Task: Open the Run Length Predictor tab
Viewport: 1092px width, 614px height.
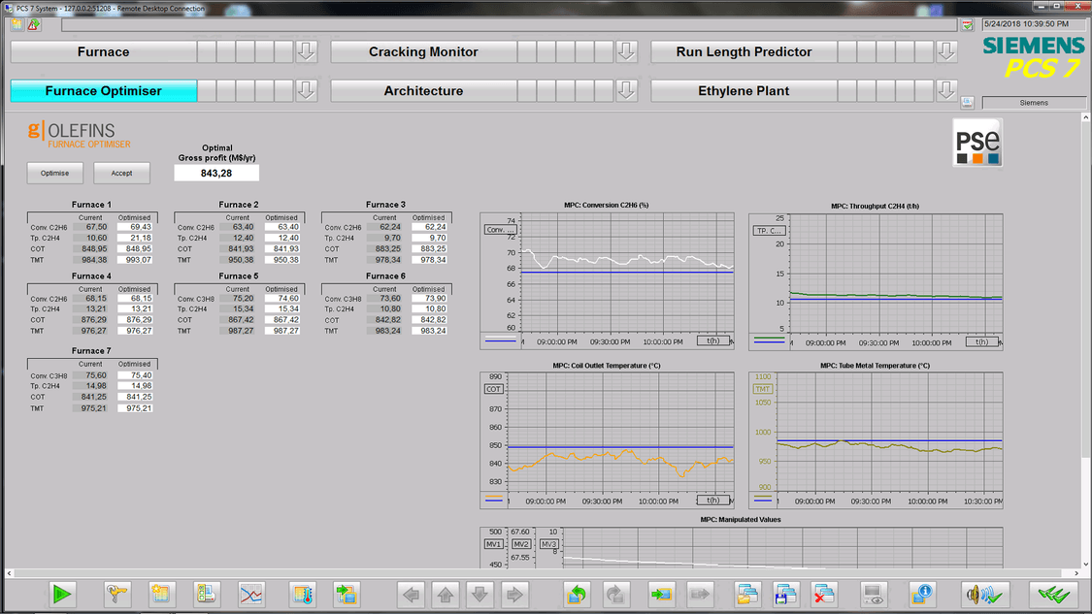Action: click(x=744, y=51)
